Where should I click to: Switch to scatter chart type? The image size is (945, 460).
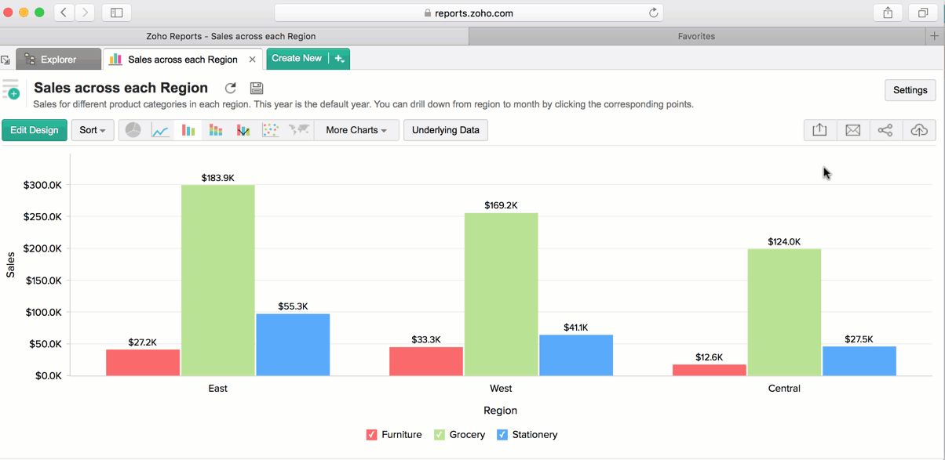(271, 130)
